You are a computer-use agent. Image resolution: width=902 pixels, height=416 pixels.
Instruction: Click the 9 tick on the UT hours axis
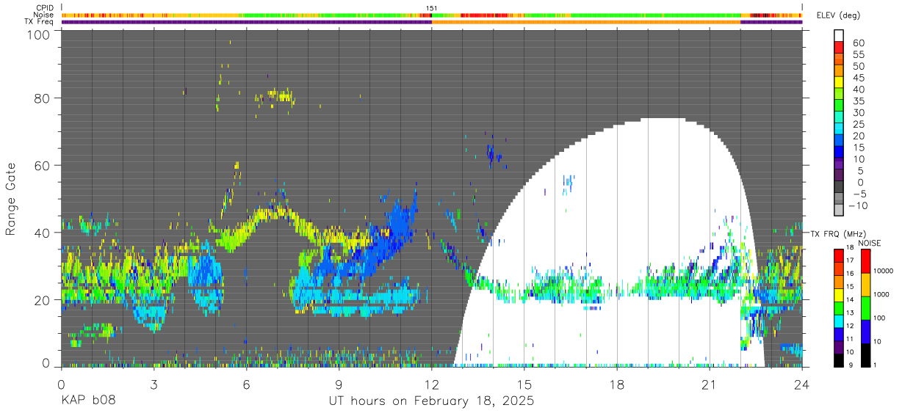pos(339,384)
